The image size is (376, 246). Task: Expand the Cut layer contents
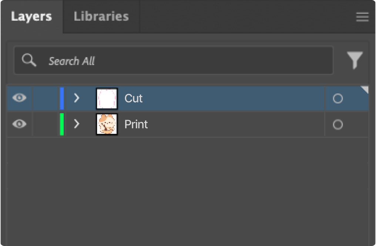tap(77, 98)
